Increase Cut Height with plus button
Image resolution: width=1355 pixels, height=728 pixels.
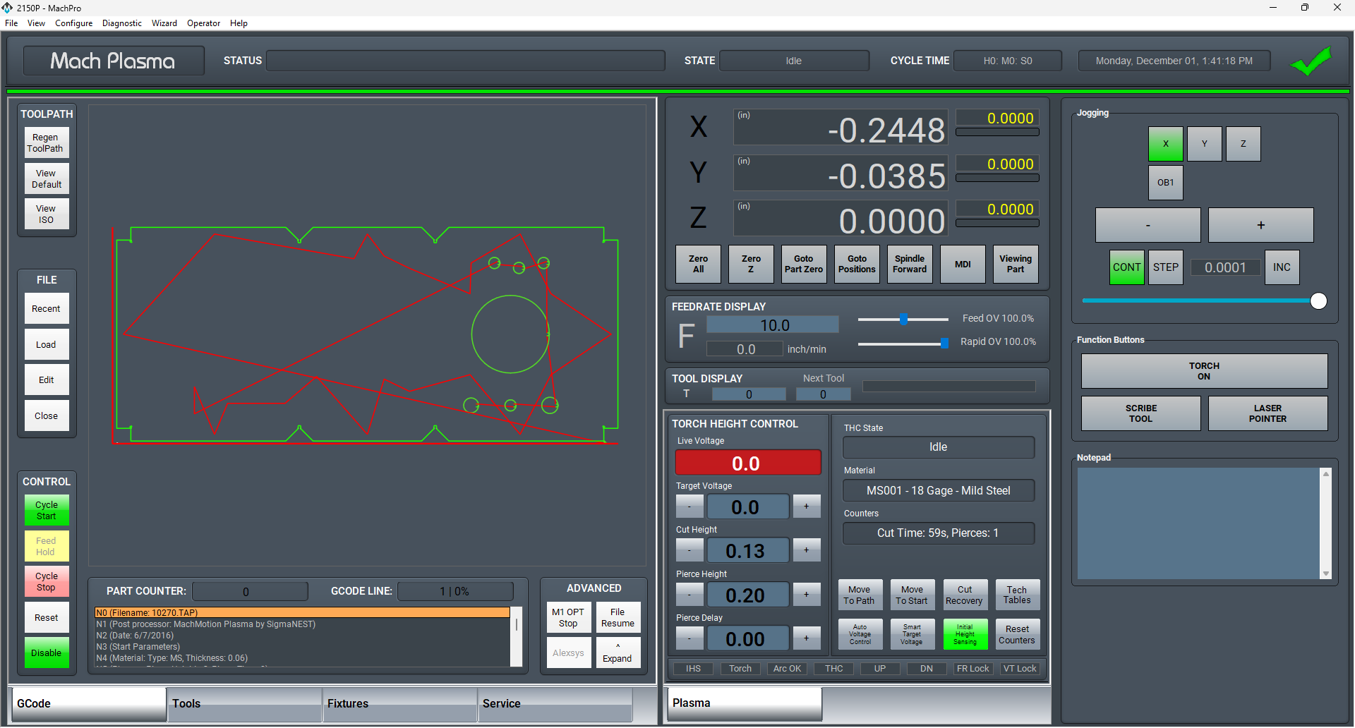tap(806, 550)
